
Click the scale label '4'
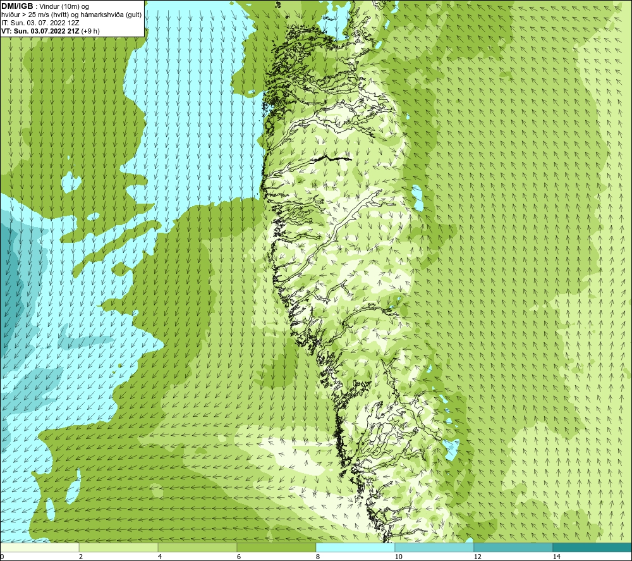click(160, 557)
